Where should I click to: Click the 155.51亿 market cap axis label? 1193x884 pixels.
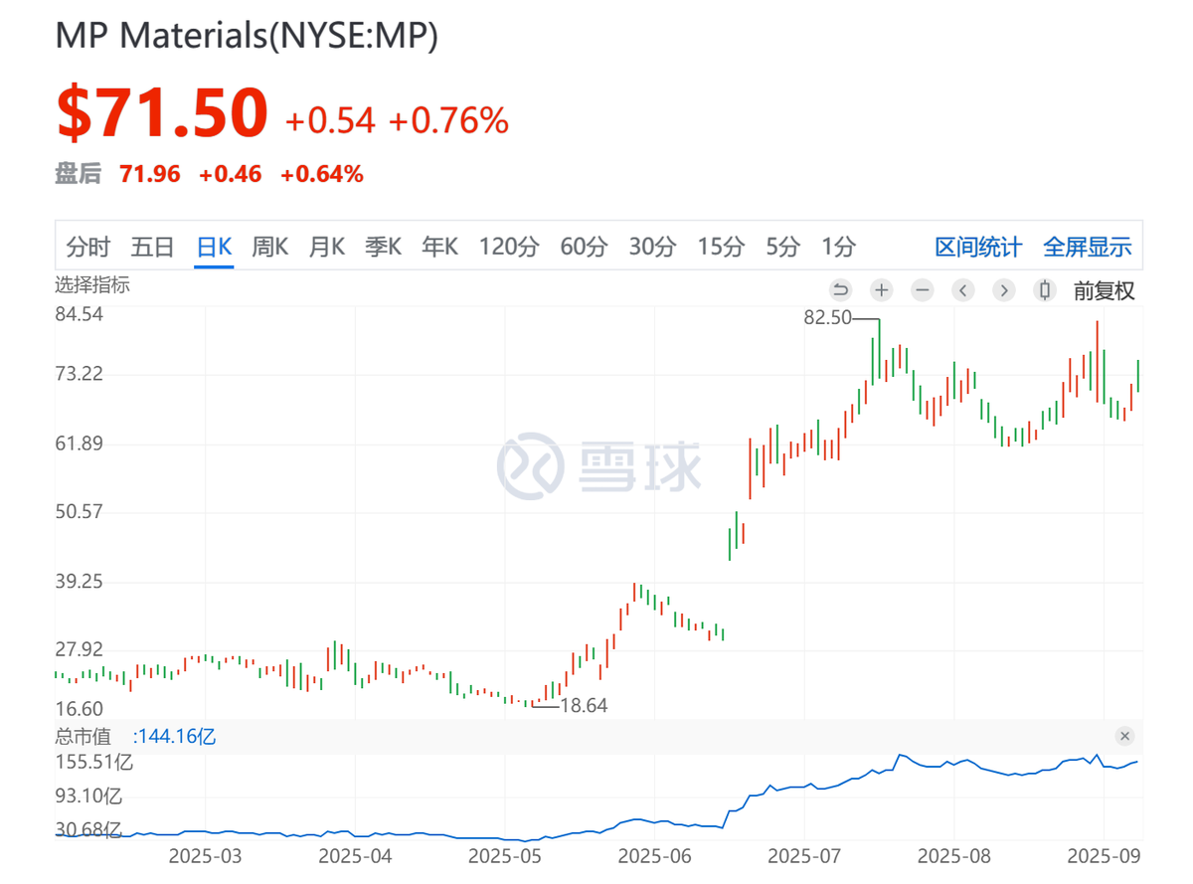pyautogui.click(x=94, y=764)
